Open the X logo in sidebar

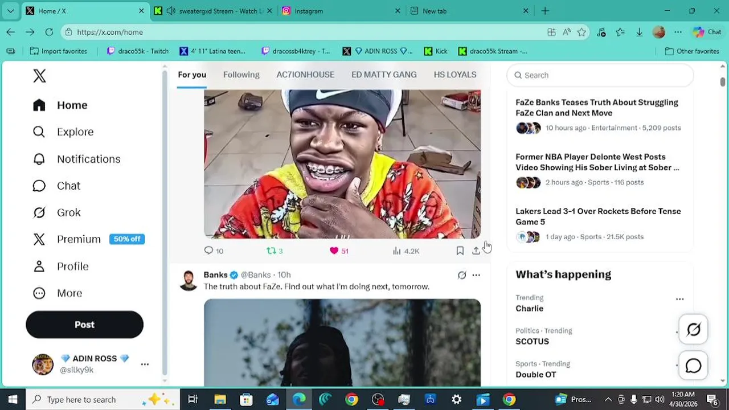click(x=39, y=76)
